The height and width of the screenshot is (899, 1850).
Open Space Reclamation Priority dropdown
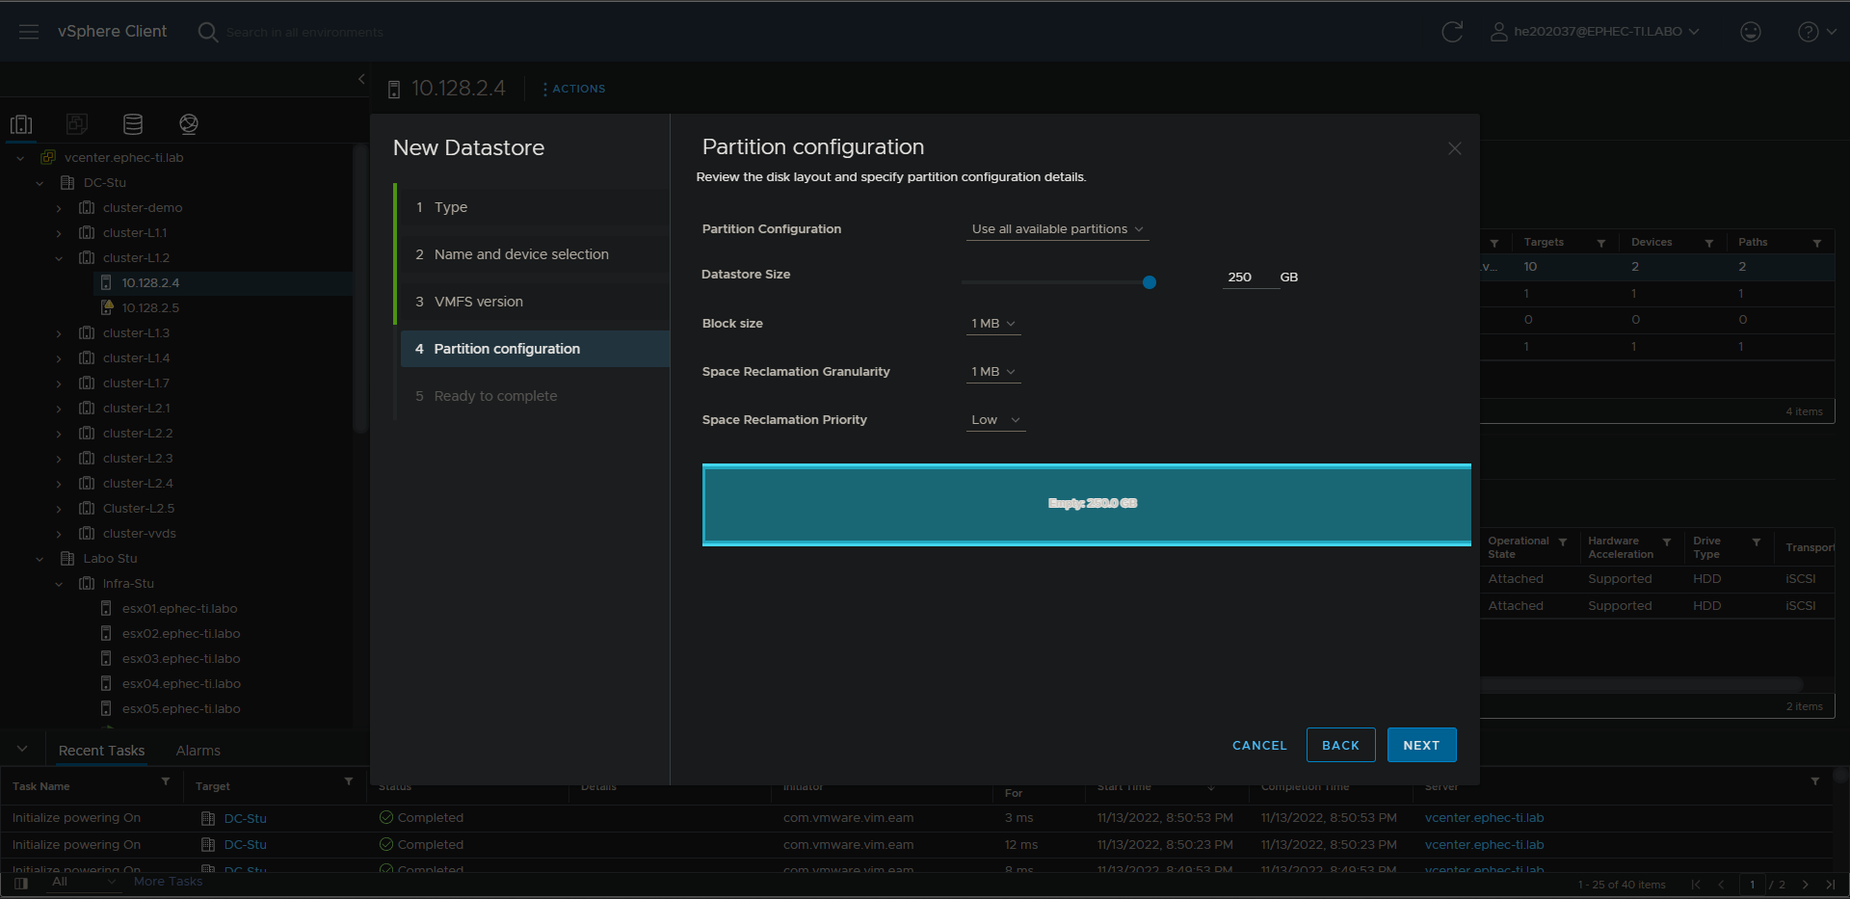(x=996, y=420)
